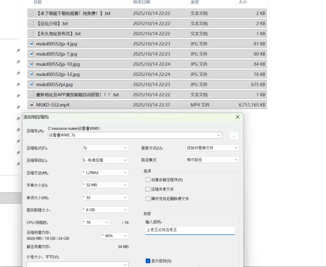
Task: Uncheck the 显示密码(S) checkbox
Action: click(148, 261)
